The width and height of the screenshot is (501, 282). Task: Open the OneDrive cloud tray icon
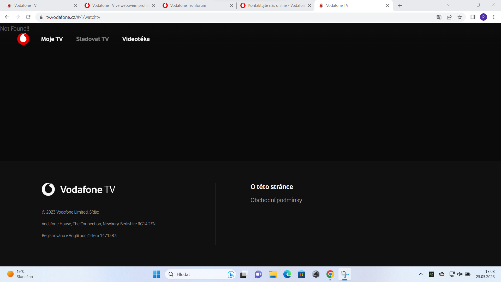click(x=442, y=274)
